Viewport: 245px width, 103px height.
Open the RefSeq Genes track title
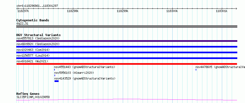coord(28,94)
